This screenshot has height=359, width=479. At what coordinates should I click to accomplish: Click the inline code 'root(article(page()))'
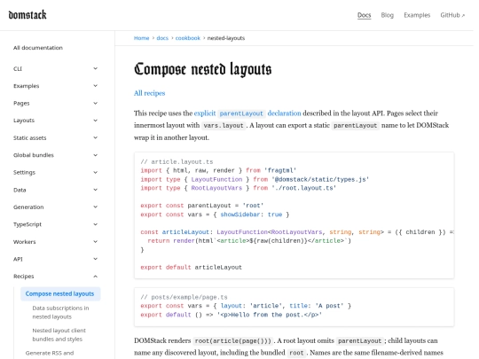point(232,340)
